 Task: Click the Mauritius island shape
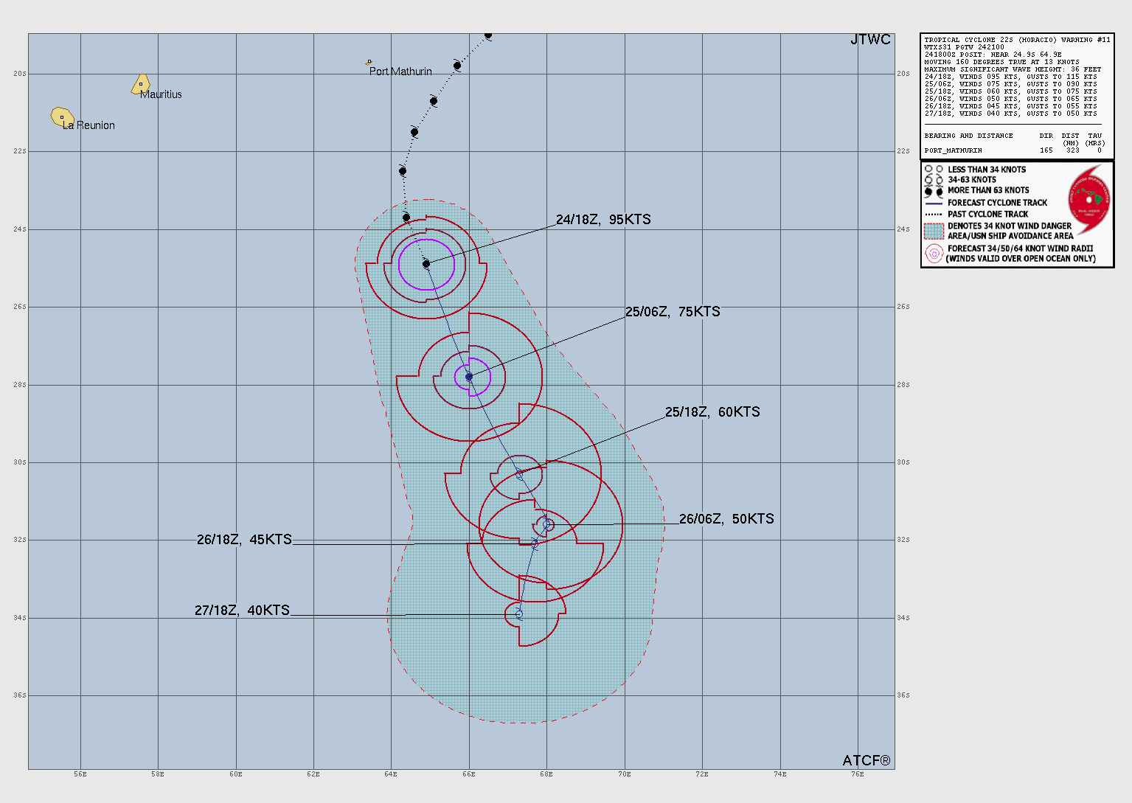pos(141,84)
